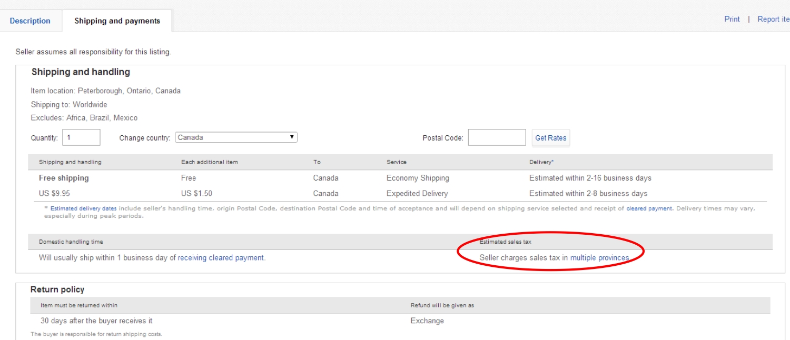The width and height of the screenshot is (790, 340).
Task: Click the Expedited Delivery service entry
Action: (417, 193)
